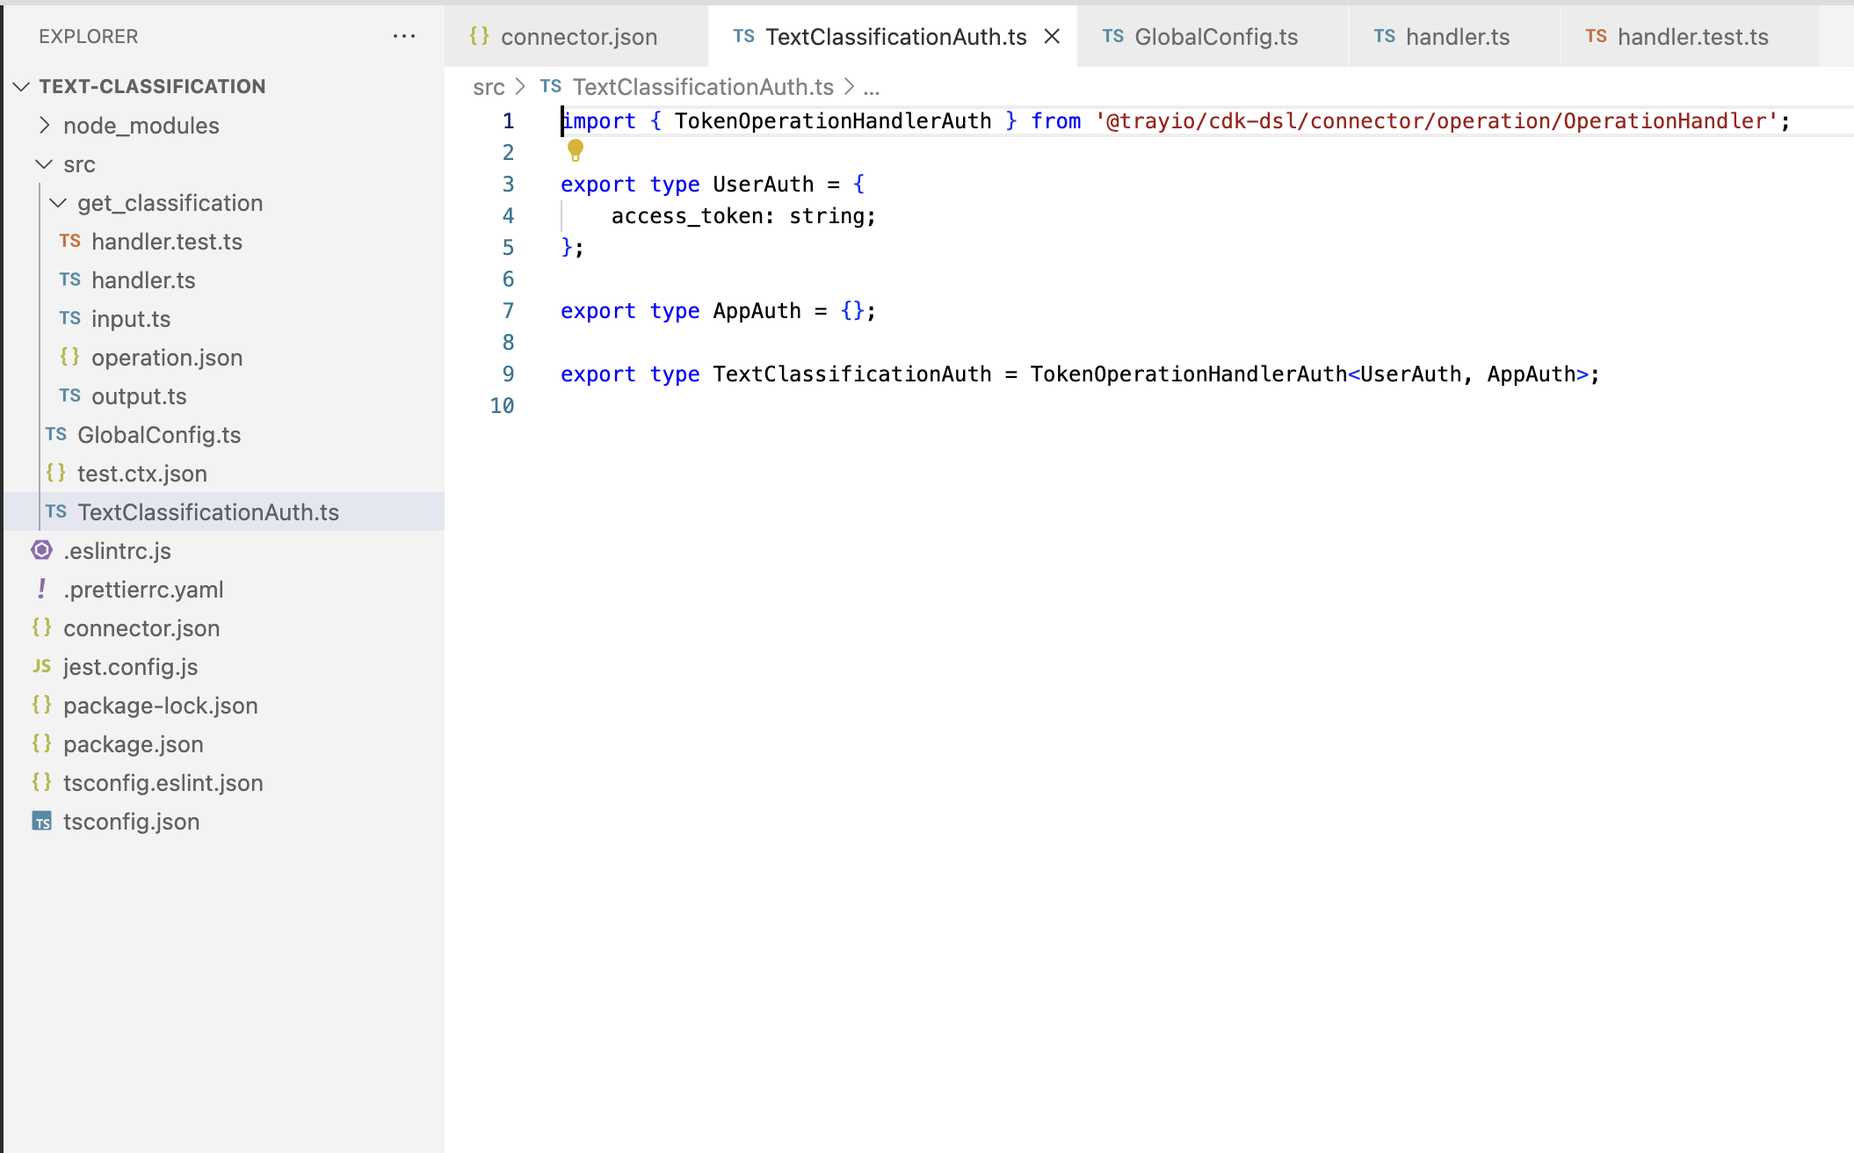Click the src breadcrumb segment
This screenshot has width=1854, height=1153.
(x=489, y=87)
